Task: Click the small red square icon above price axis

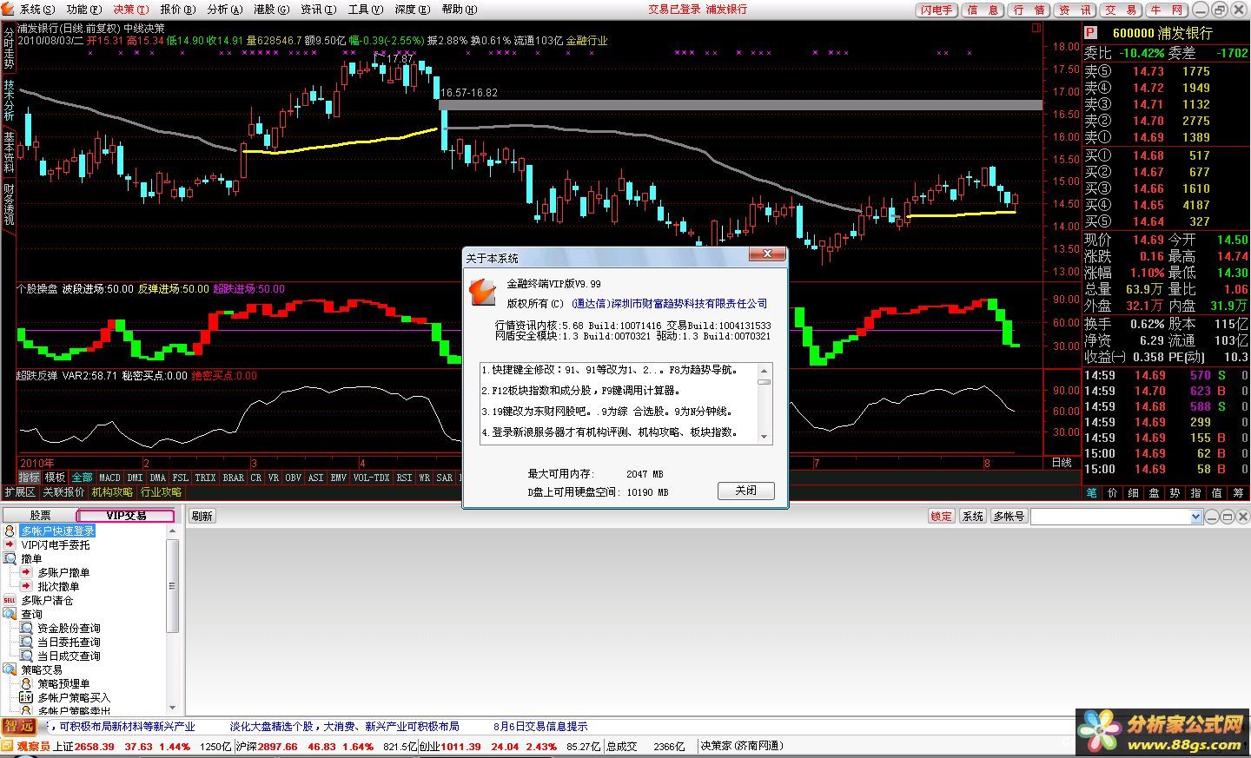Action: (1036, 28)
